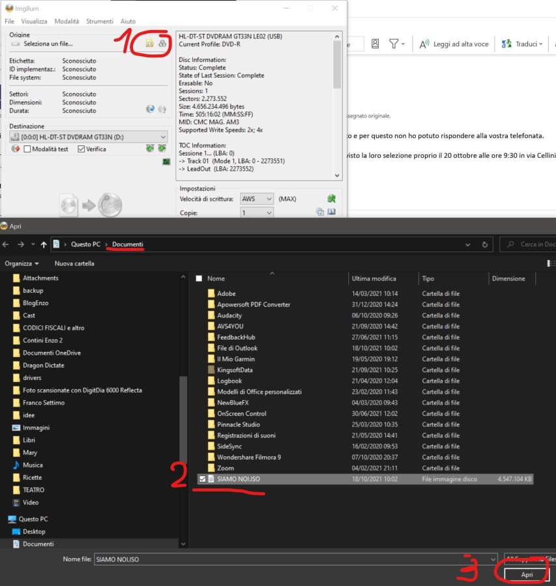Click the address book icon in Outlook toolbar
The height and width of the screenshot is (586, 556).
click(375, 44)
